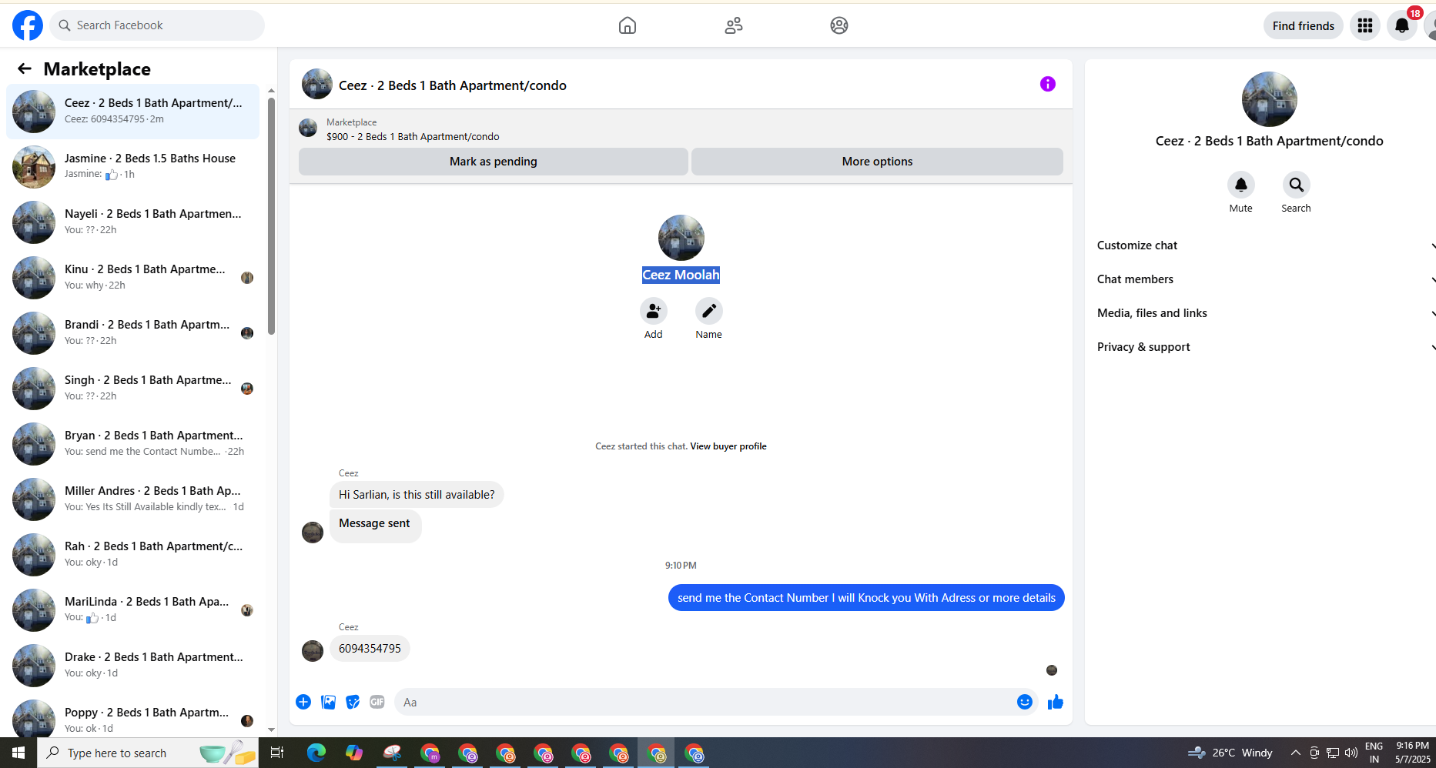Click the Search Facebook field

click(x=157, y=25)
